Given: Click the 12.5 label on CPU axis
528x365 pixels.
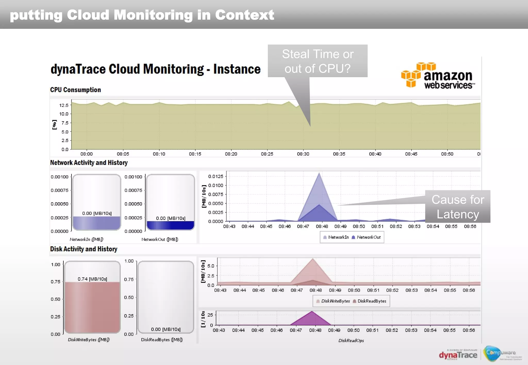Looking at the screenshot, I should click(64, 105).
